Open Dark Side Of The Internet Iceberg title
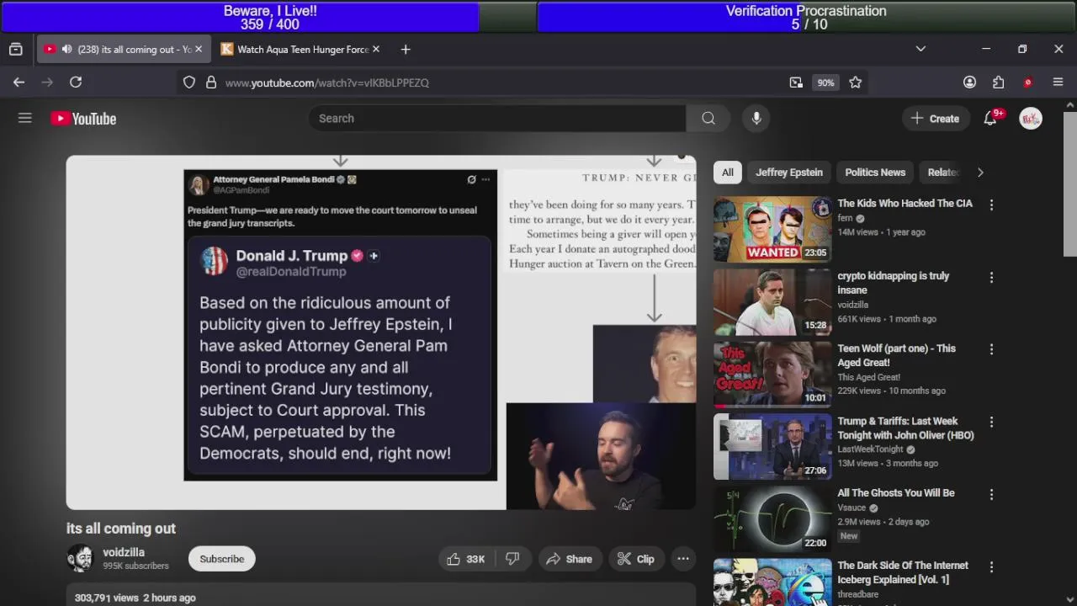This screenshot has height=606, width=1077. point(903,572)
